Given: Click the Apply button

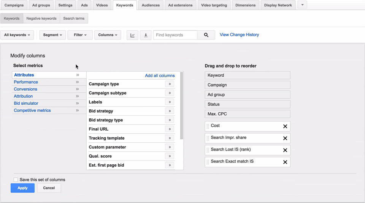Looking at the screenshot, I should point(22,188).
